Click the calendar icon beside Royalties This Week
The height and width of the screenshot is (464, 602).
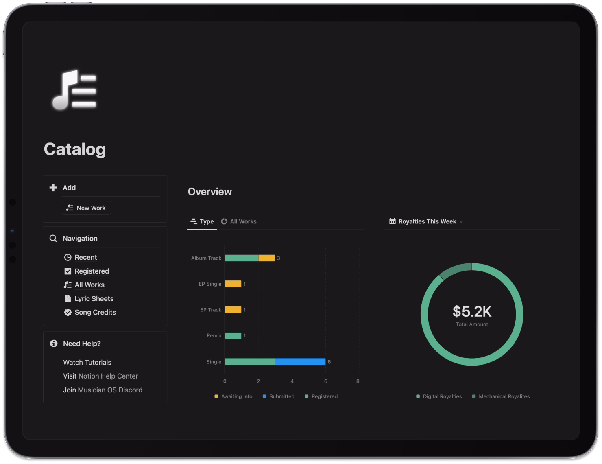click(x=393, y=221)
